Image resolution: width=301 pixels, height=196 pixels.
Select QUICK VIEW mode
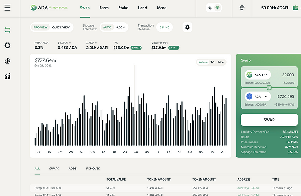(x=61, y=27)
